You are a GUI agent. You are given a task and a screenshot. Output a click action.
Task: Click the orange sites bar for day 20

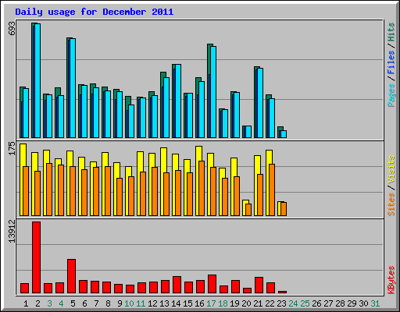point(248,210)
